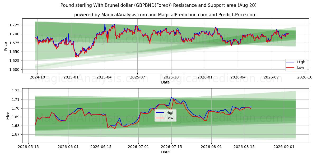
Task: Click the '1.67' price tick on lower chart
Action: point(16,134)
